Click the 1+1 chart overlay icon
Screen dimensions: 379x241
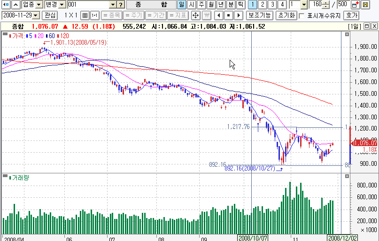click(94, 16)
